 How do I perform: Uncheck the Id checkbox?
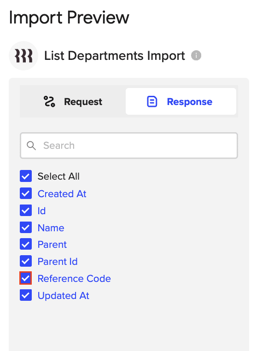[26, 210]
